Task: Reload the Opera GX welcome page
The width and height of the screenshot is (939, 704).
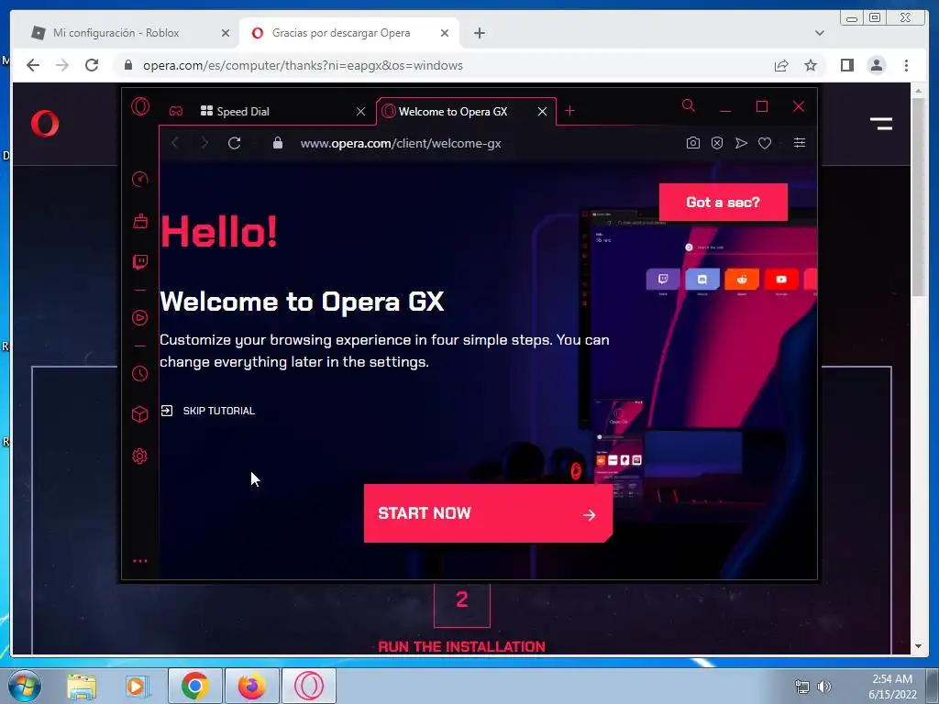Action: click(x=234, y=143)
